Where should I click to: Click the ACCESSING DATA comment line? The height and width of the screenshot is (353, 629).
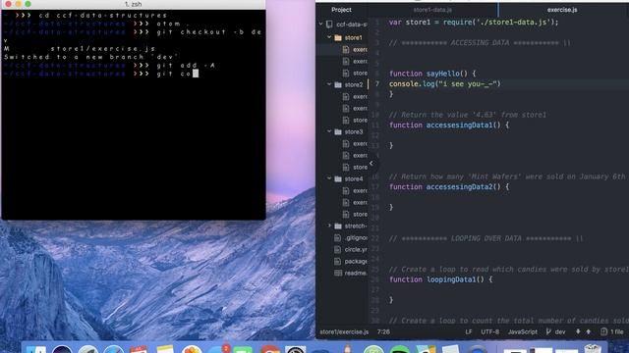point(480,43)
